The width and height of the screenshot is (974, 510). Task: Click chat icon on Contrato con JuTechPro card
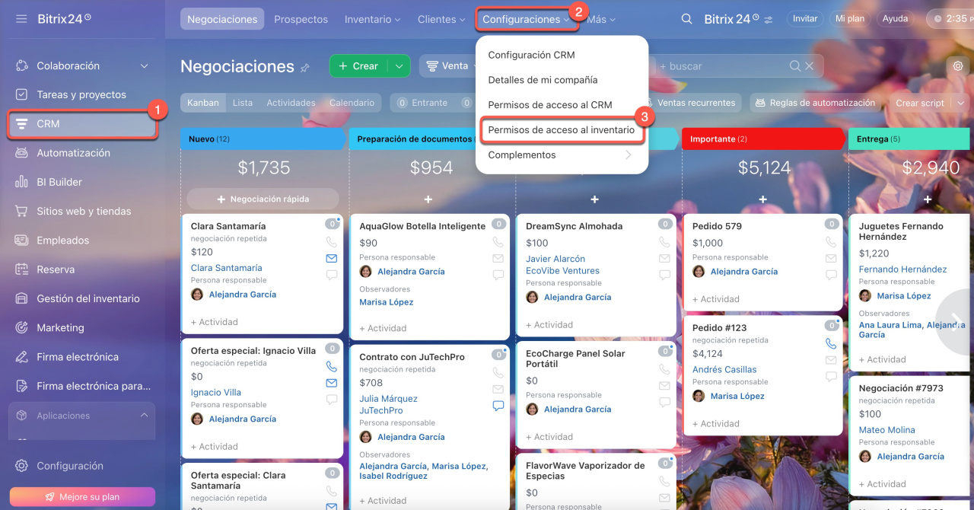[x=498, y=406]
